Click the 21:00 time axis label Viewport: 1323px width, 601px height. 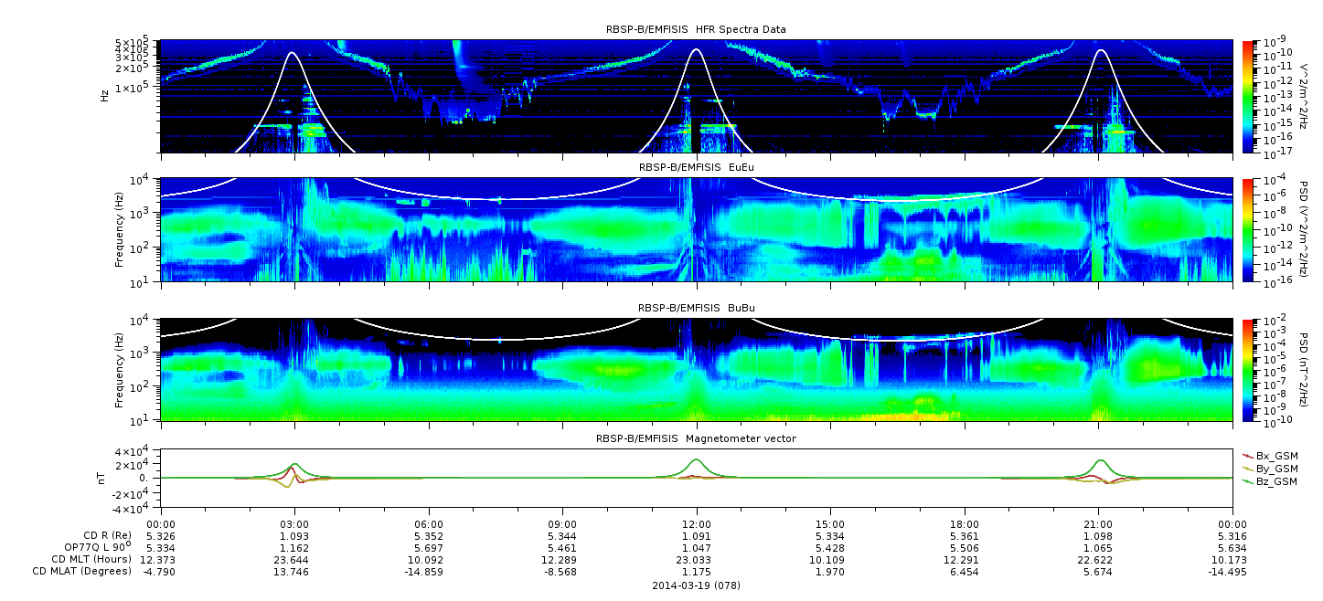(x=1098, y=524)
